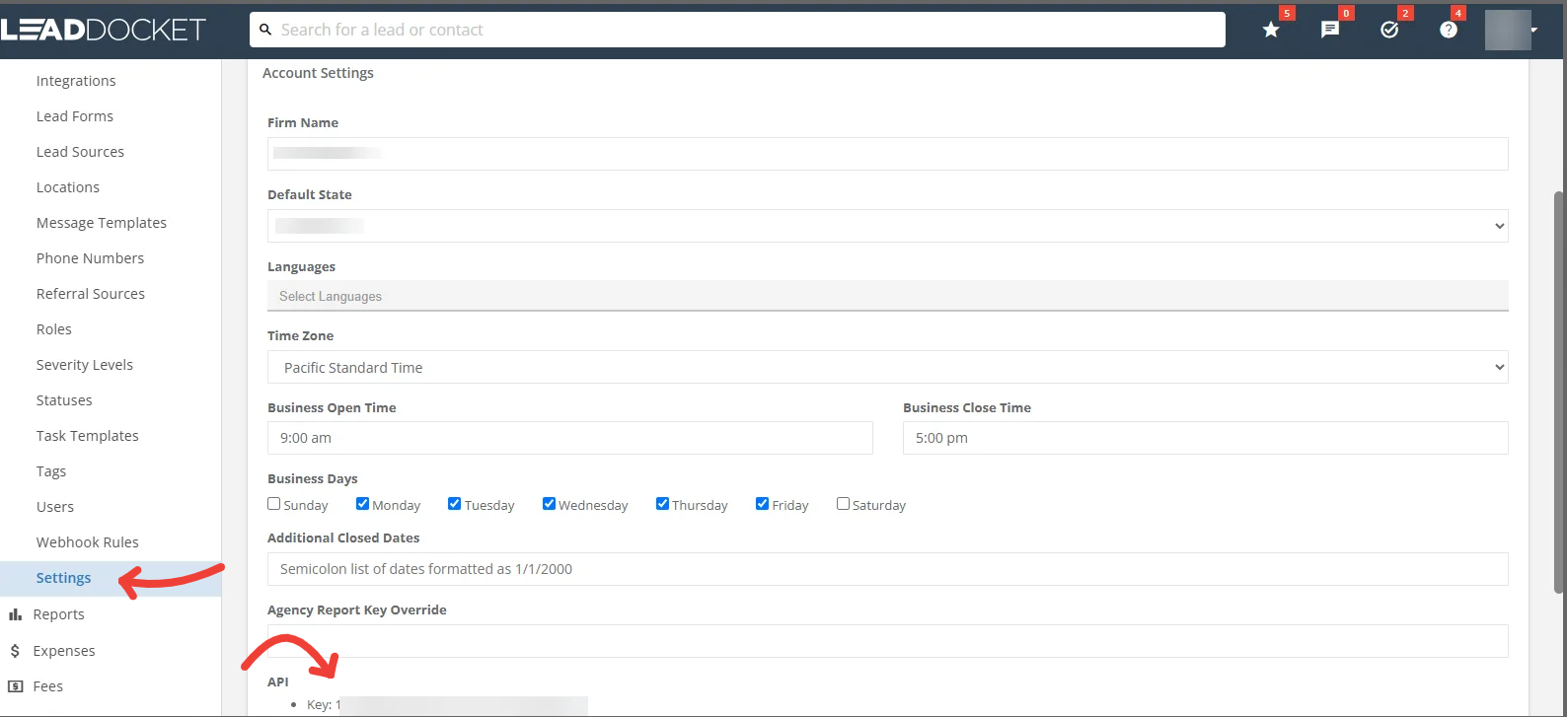Open Integrations in the sidebar

pyautogui.click(x=76, y=81)
